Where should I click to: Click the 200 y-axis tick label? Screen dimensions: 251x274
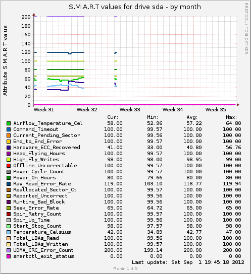coord(26,17)
